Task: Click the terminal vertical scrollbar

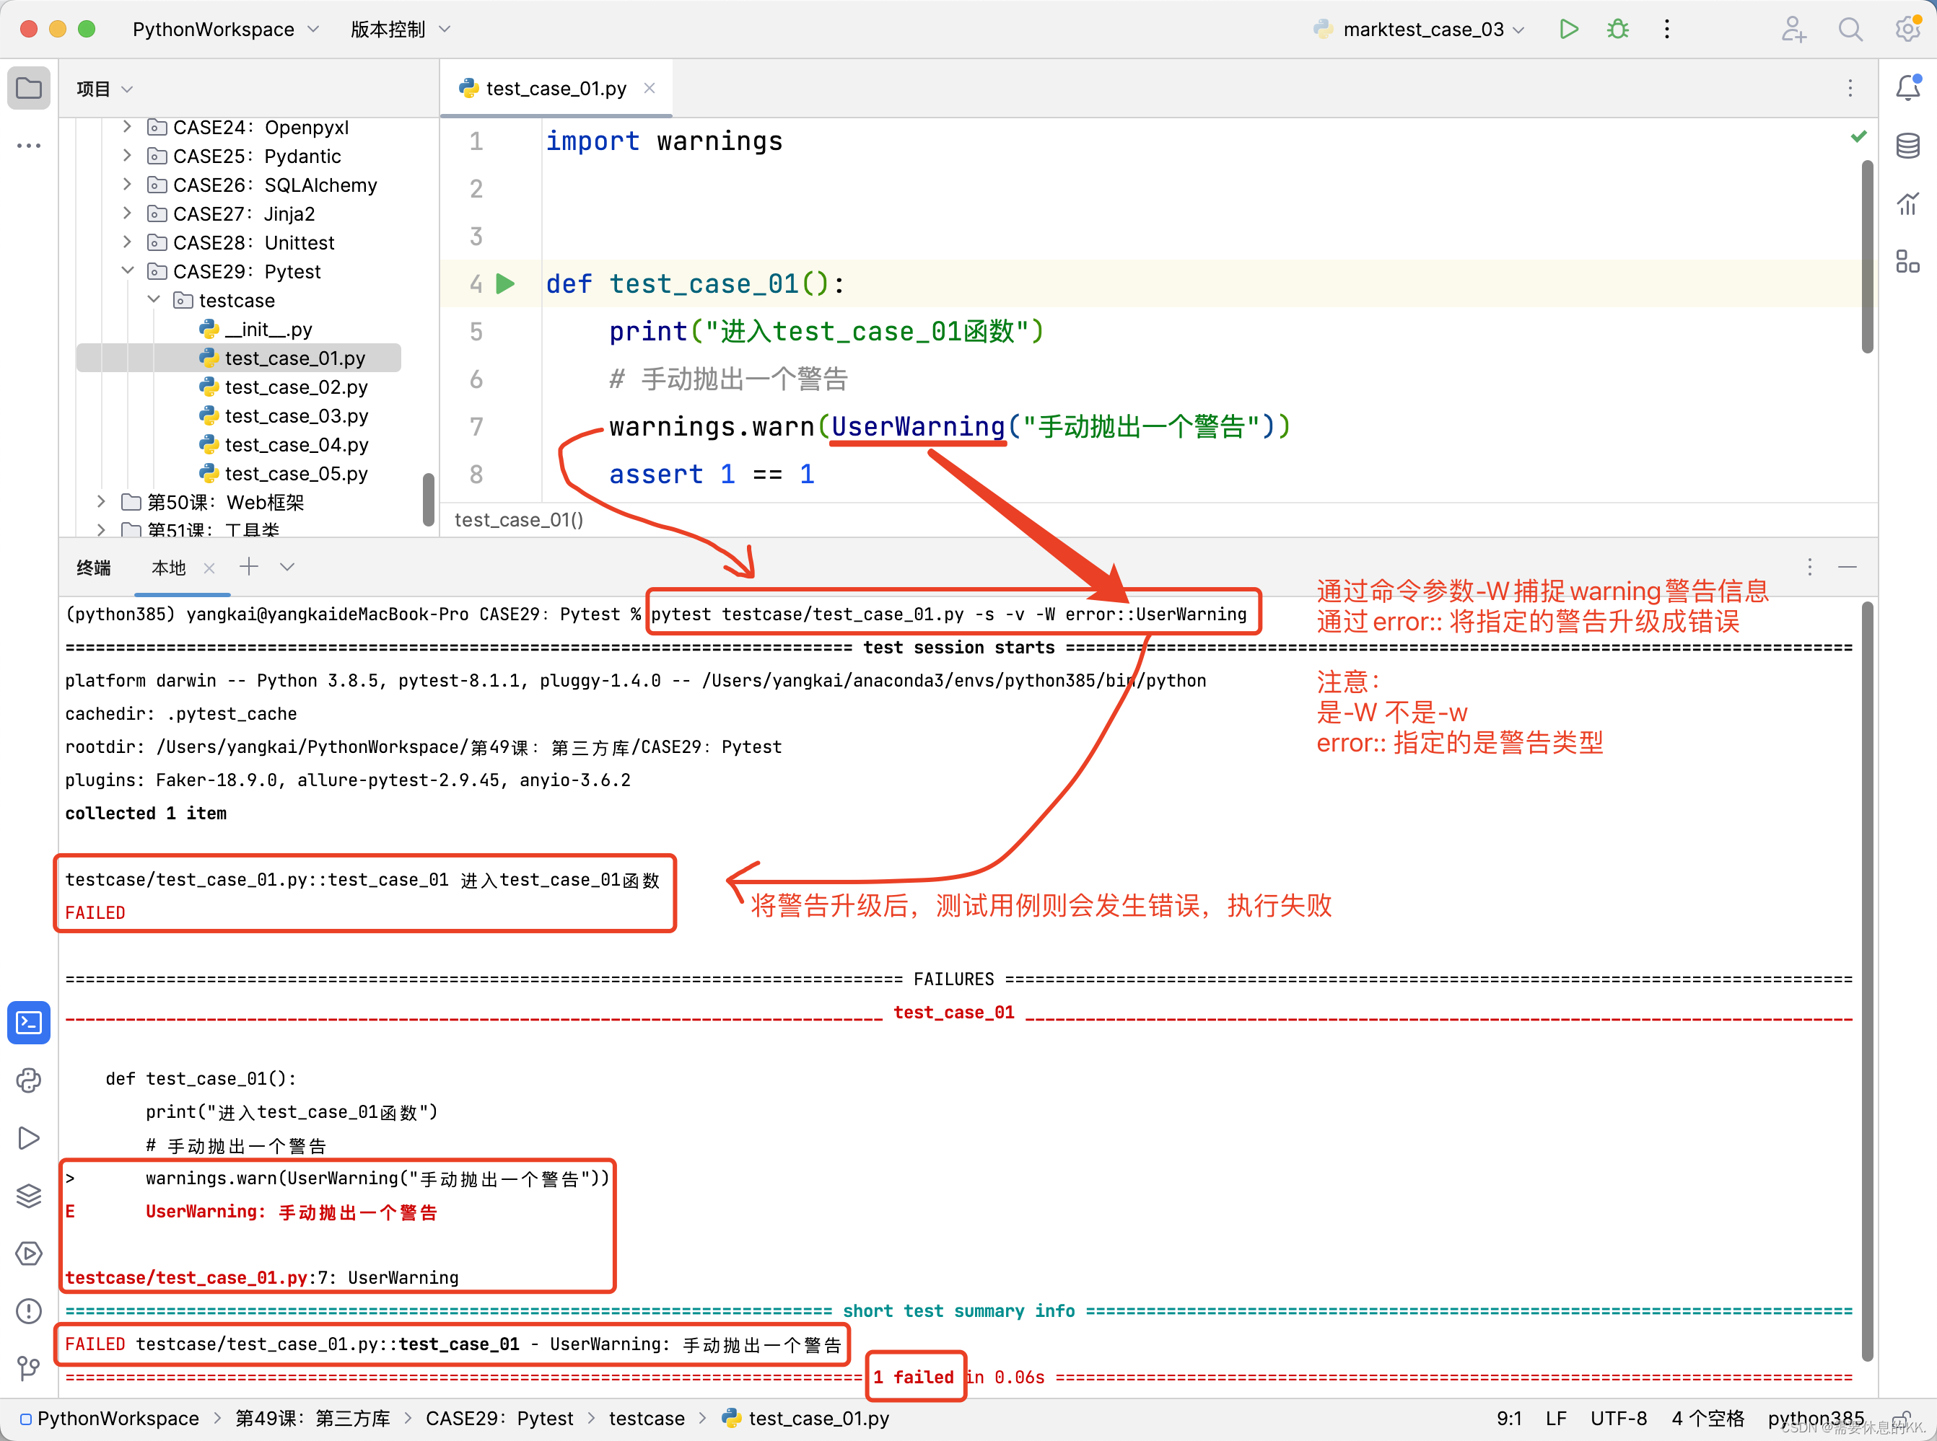Action: [1867, 980]
